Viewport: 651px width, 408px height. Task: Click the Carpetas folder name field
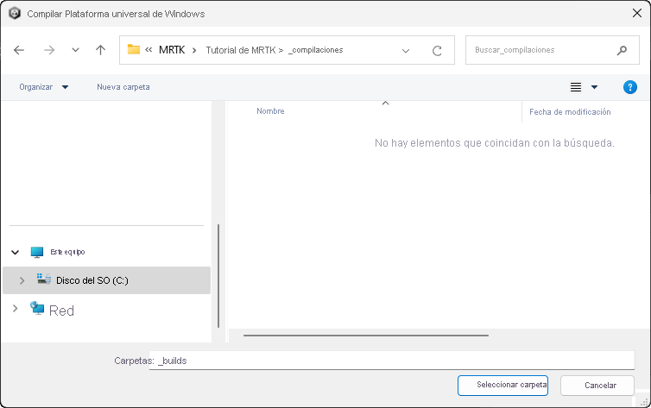click(x=392, y=361)
